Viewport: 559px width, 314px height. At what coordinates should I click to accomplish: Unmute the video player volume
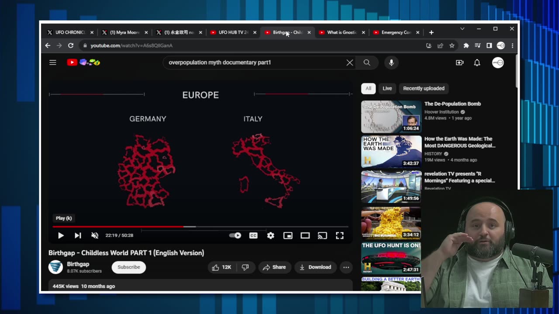click(x=95, y=235)
